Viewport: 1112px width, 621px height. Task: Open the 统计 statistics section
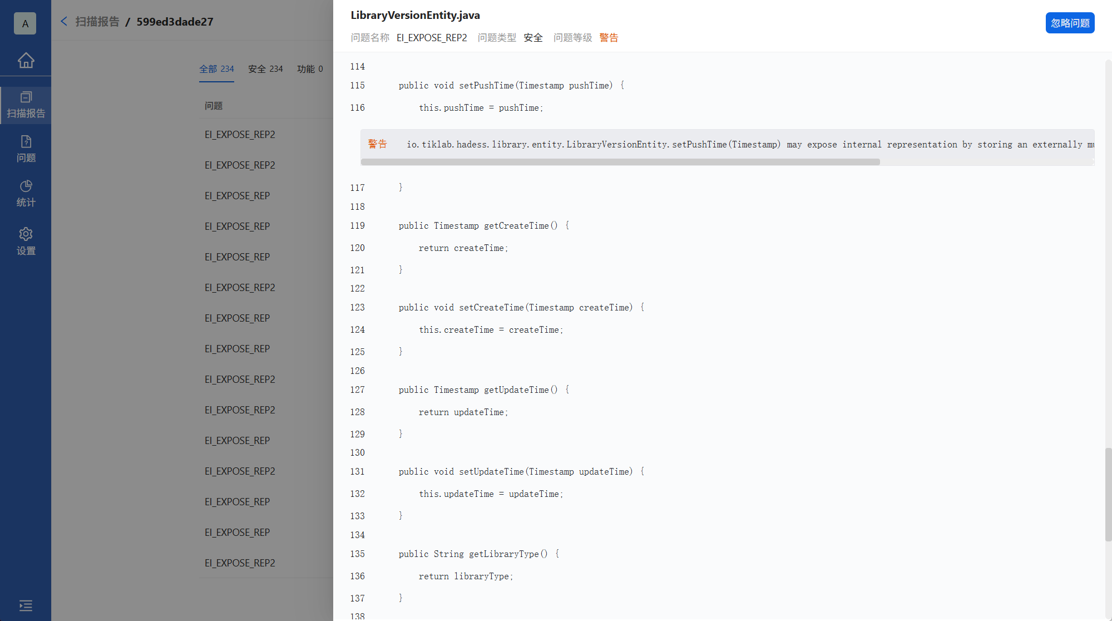(26, 194)
